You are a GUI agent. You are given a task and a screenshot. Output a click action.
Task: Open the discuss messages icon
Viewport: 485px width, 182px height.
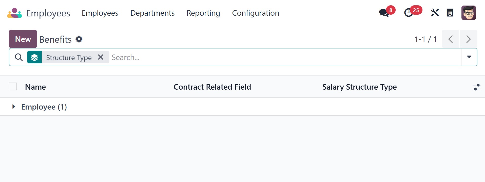[384, 13]
